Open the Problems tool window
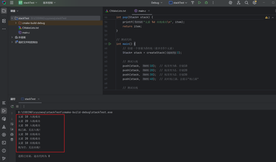This screenshot has width=276, height=162. click(x=4, y=151)
